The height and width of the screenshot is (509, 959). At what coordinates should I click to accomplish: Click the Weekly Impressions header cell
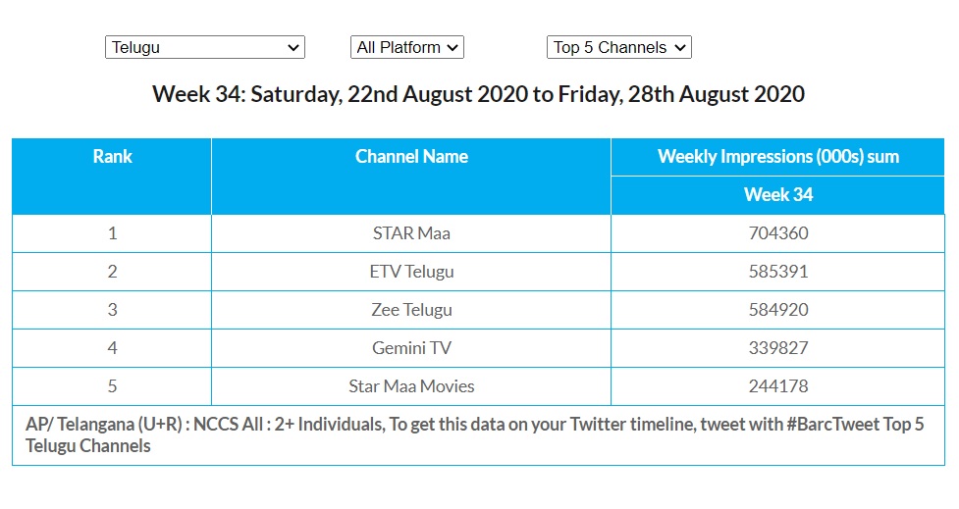tap(777, 157)
